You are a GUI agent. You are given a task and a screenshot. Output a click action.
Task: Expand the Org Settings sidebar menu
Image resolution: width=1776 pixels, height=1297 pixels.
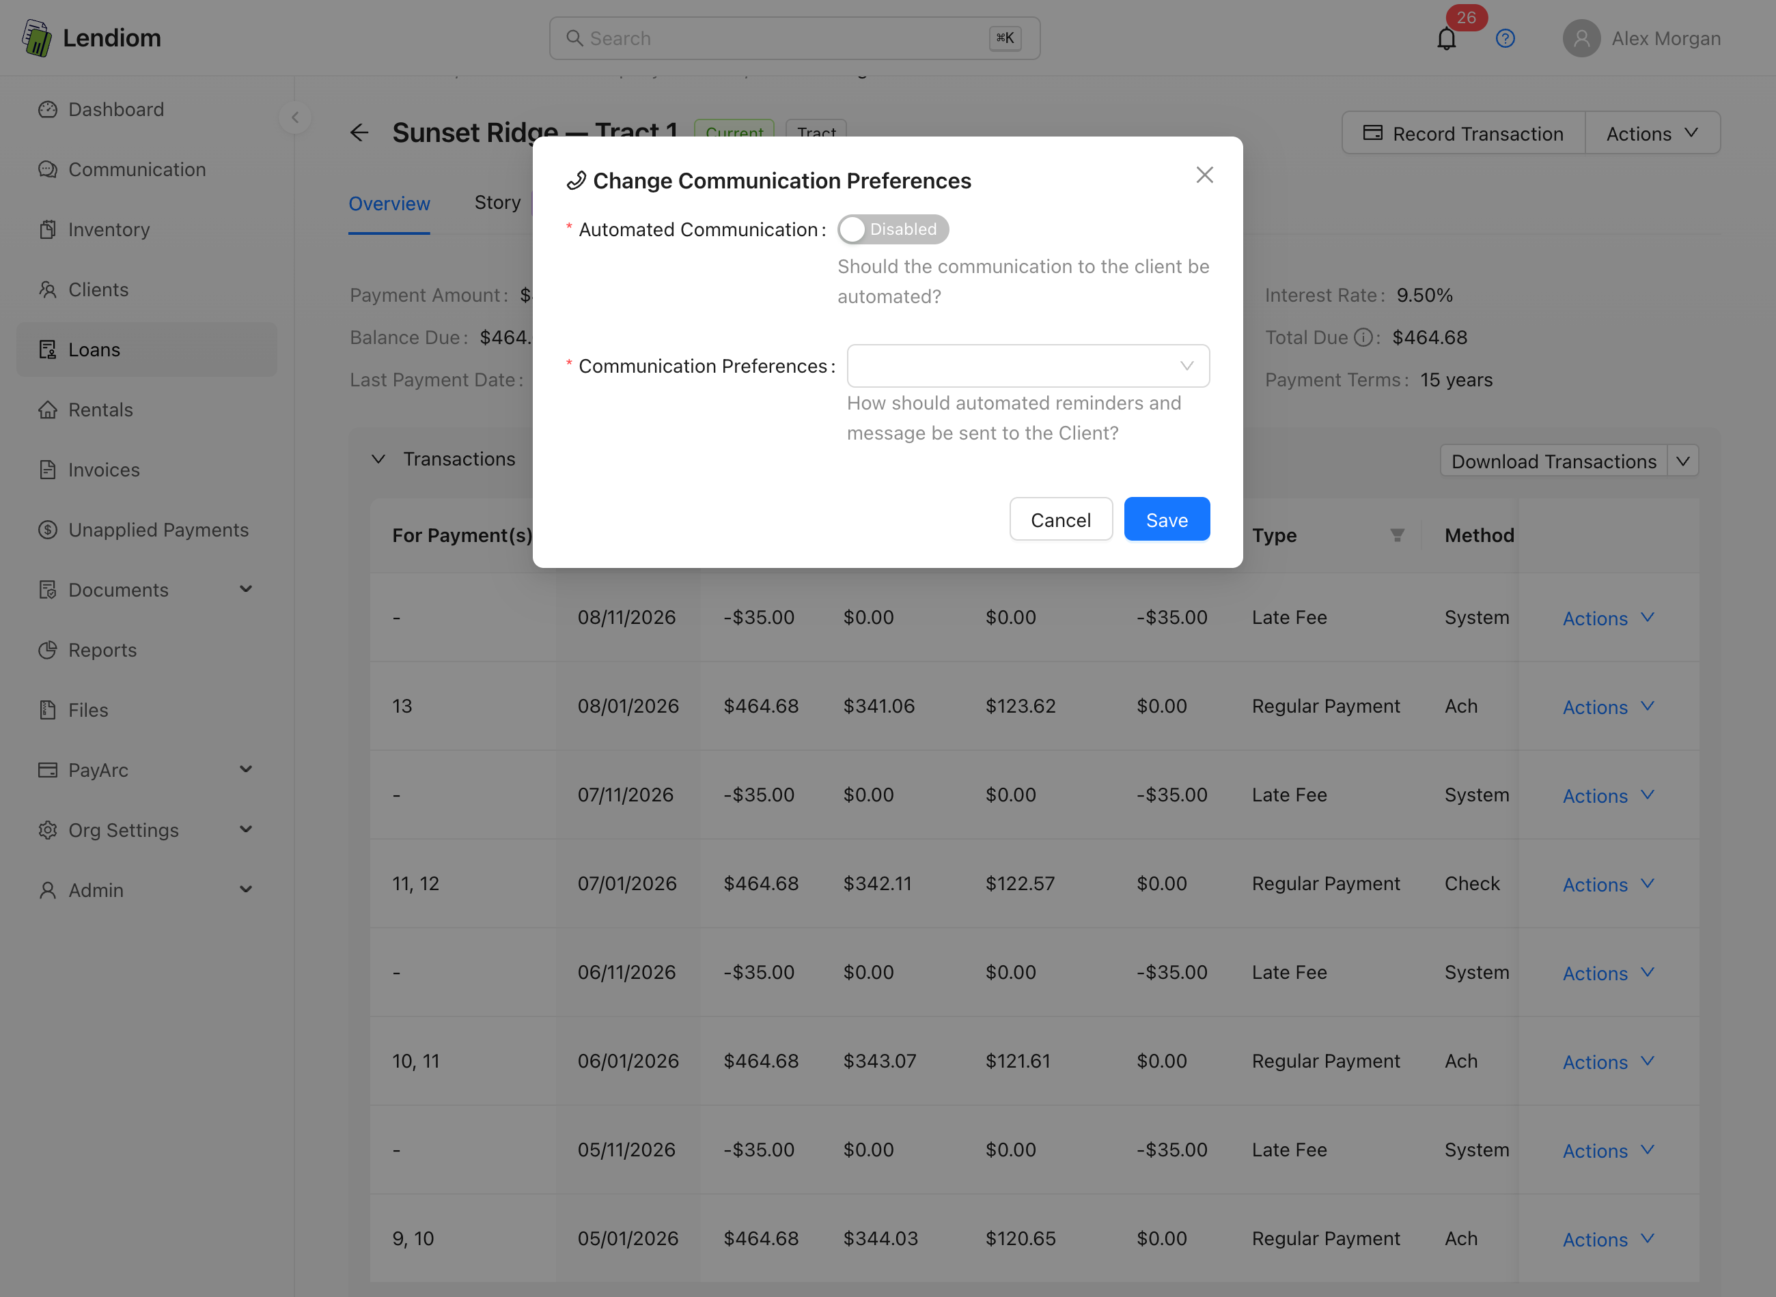coord(146,830)
